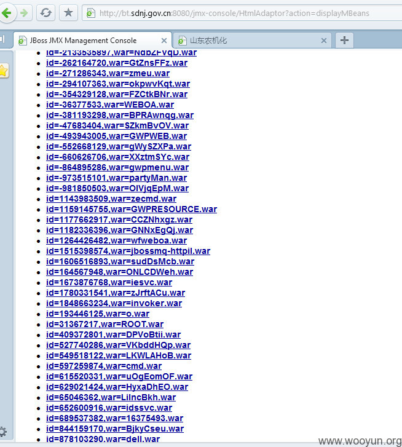
Task: Open link war=uOgEomOF.war
Action: 119,376
